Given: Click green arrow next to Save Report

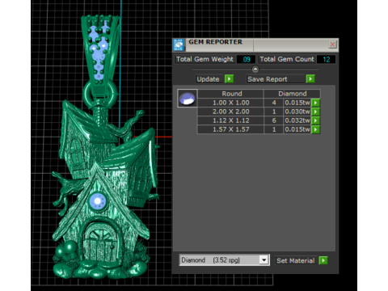Looking at the screenshot, I should (310, 79).
